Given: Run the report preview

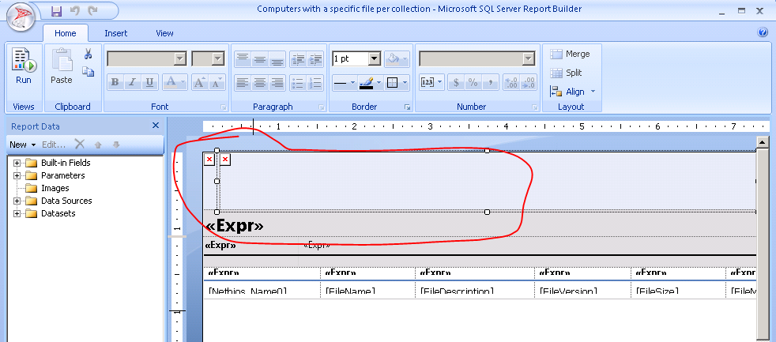Looking at the screenshot, I should point(23,66).
